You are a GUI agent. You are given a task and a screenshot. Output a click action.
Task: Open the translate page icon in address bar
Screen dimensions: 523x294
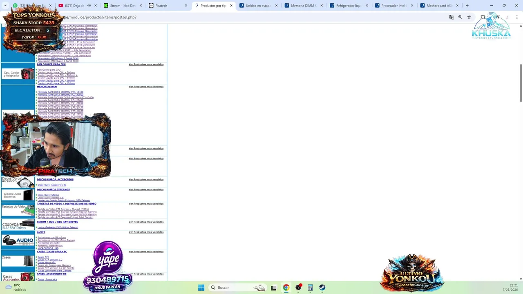tap(451, 17)
